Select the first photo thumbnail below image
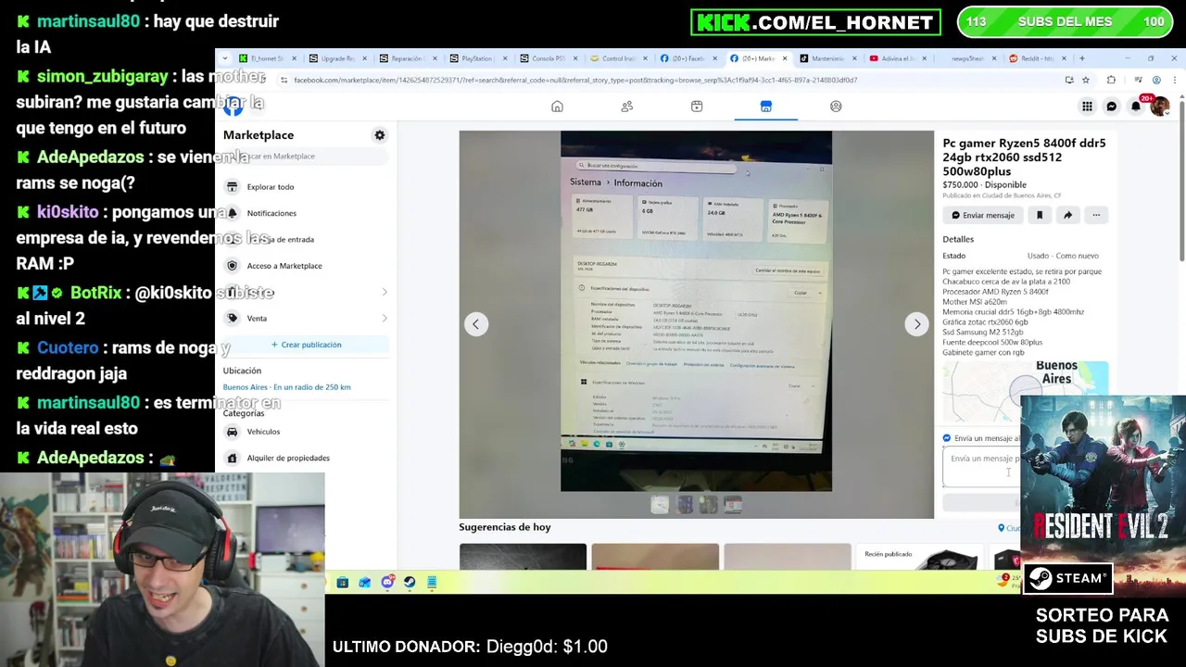 click(x=660, y=505)
